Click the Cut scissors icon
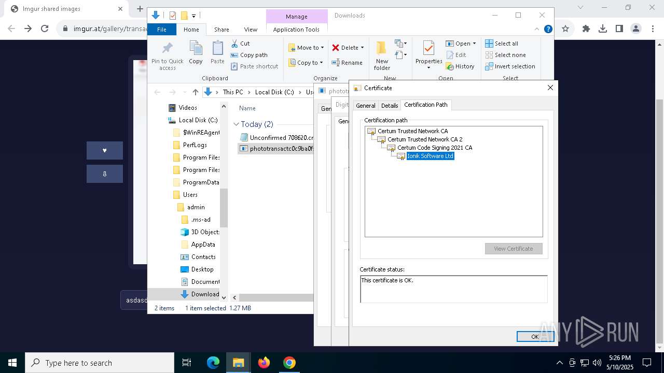This screenshot has width=664, height=373. pyautogui.click(x=234, y=44)
